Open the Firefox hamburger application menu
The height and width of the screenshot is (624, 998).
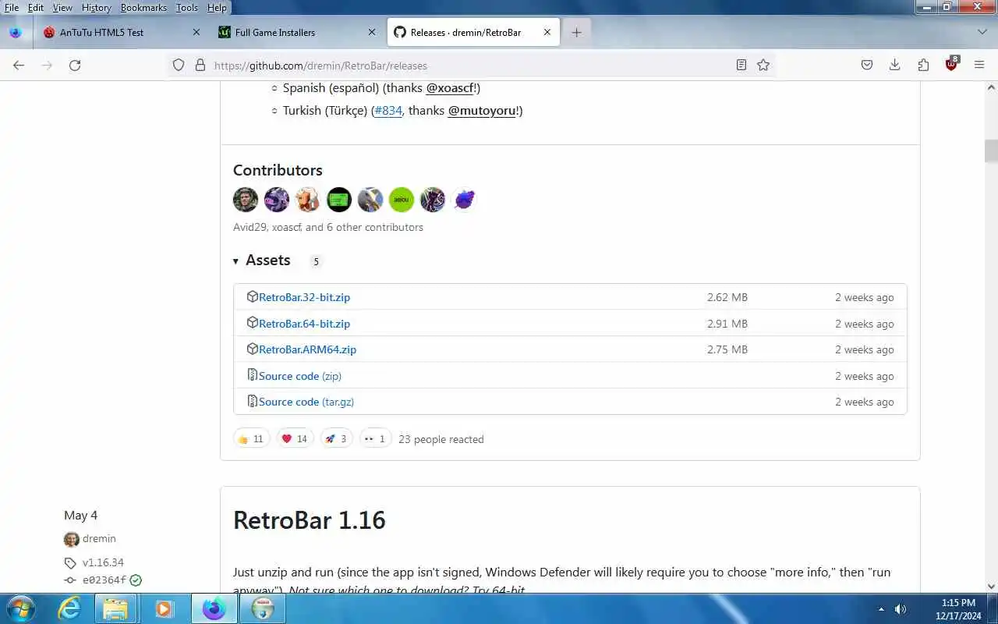[979, 66]
